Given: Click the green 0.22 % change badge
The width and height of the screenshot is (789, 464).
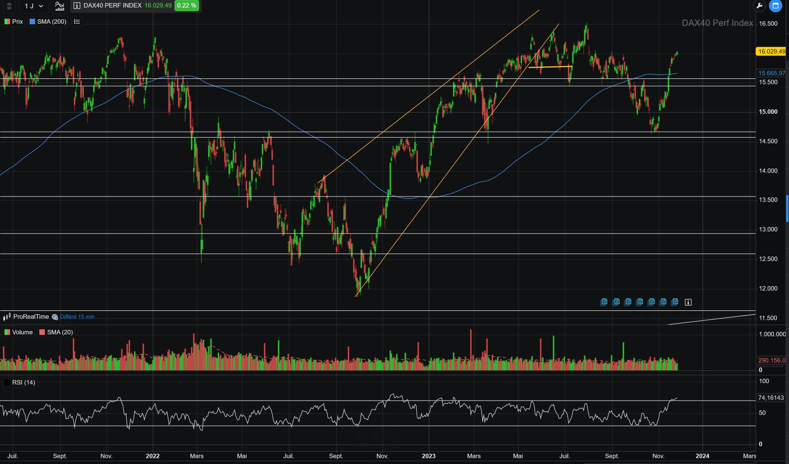Looking at the screenshot, I should pos(186,6).
